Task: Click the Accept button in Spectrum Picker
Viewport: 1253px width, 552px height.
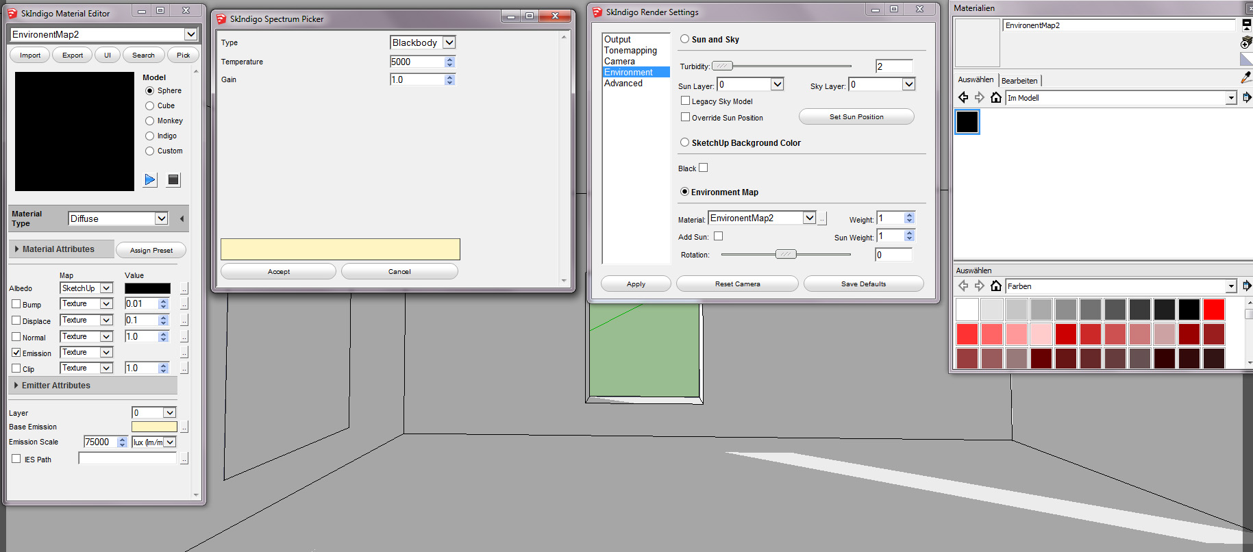Action: click(278, 272)
